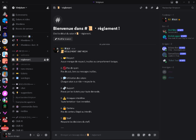Image resolution: width=196 pixels, height=140 pixels.
Task: Open Discord direct messages home icon
Action: (5, 8)
